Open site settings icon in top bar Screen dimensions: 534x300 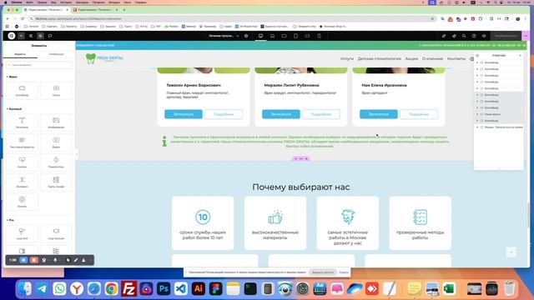pyautogui.click(x=31, y=36)
